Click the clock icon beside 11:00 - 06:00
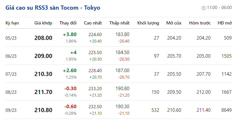This screenshot has width=240, height=124. point(204,8)
